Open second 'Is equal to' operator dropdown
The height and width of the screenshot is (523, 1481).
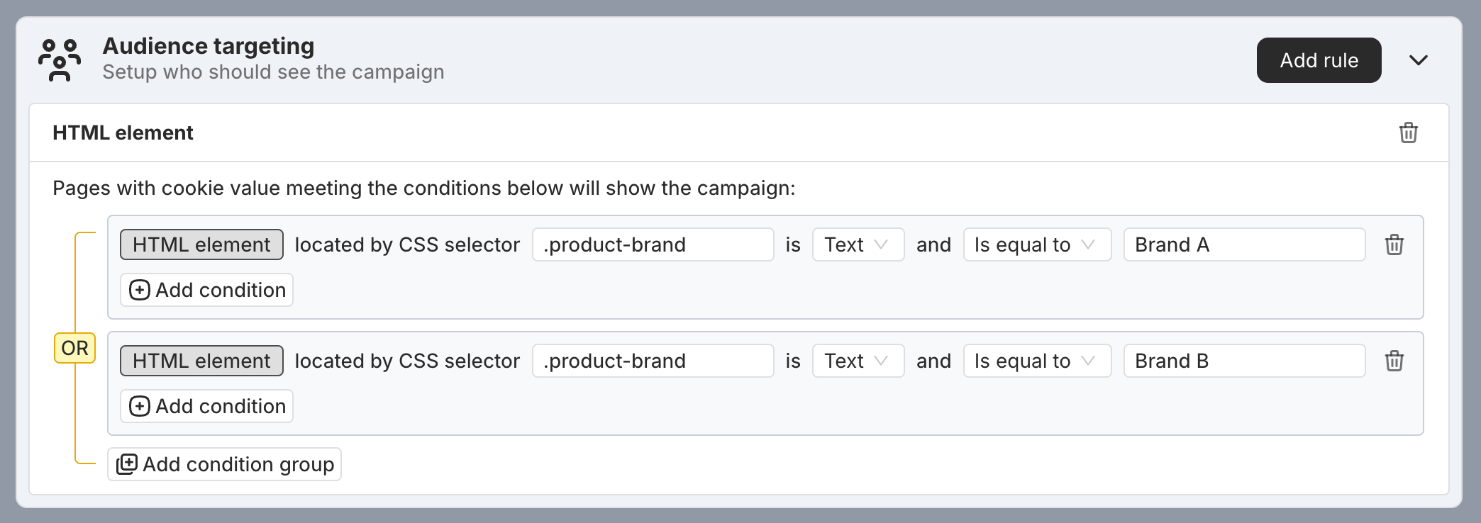(1037, 361)
